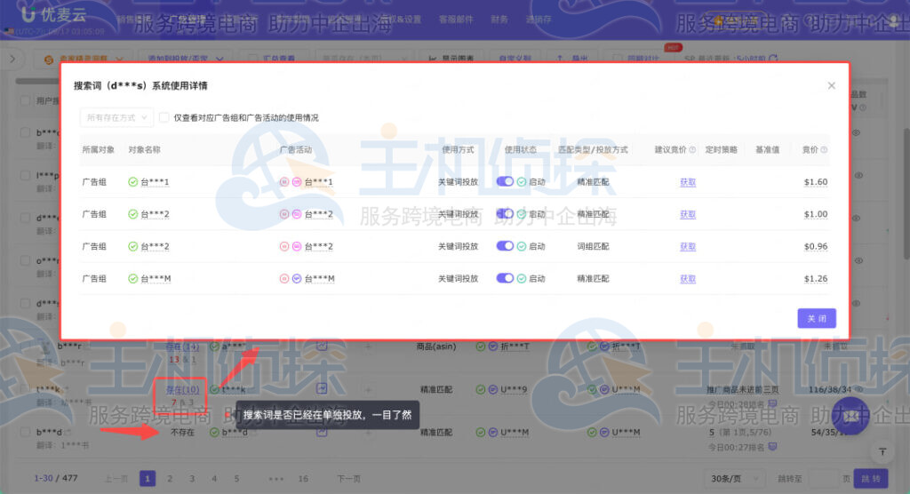Viewport: 910px width, 494px height.
Task: Go to page 2
Action: pos(170,479)
